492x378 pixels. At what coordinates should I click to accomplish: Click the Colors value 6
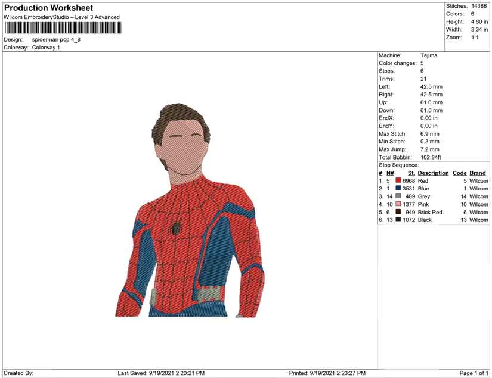[x=472, y=14]
